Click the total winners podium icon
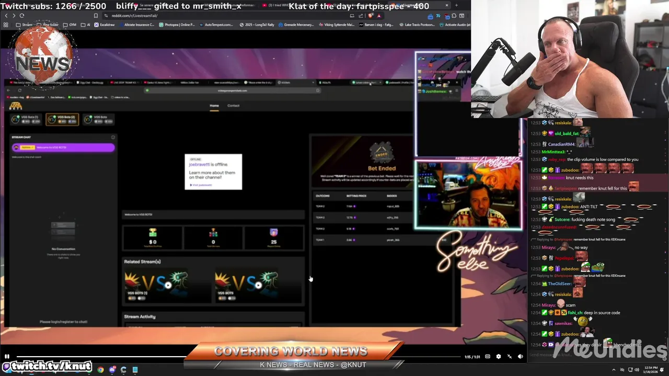The height and width of the screenshot is (376, 669). (213, 232)
